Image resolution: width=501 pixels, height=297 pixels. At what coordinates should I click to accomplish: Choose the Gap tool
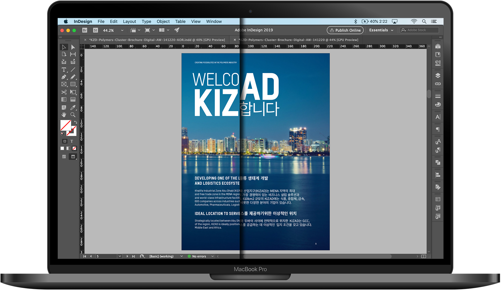[x=73, y=54]
